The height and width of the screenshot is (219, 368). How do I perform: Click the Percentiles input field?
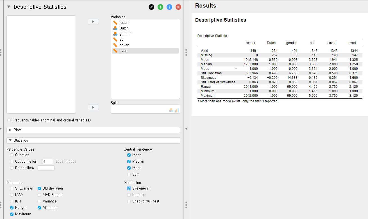click(x=46, y=168)
